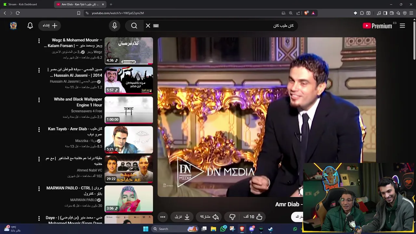Reload the page
The image size is (416, 234).
(x=18, y=13)
